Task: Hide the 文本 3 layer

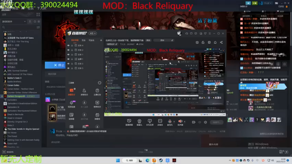Action: point(68,63)
